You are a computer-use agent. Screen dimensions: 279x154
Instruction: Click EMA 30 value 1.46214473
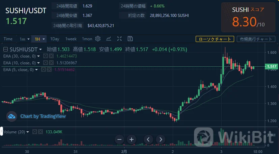pos(66,56)
